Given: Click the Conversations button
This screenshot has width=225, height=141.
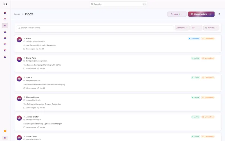Looking at the screenshot, I should (201, 14).
